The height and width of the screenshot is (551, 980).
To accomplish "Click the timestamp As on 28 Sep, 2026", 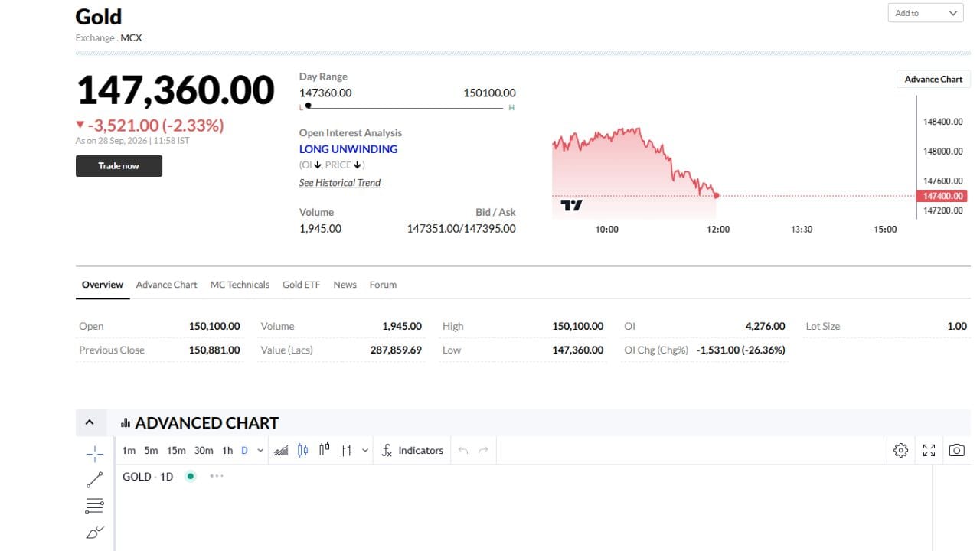I will (x=132, y=141).
